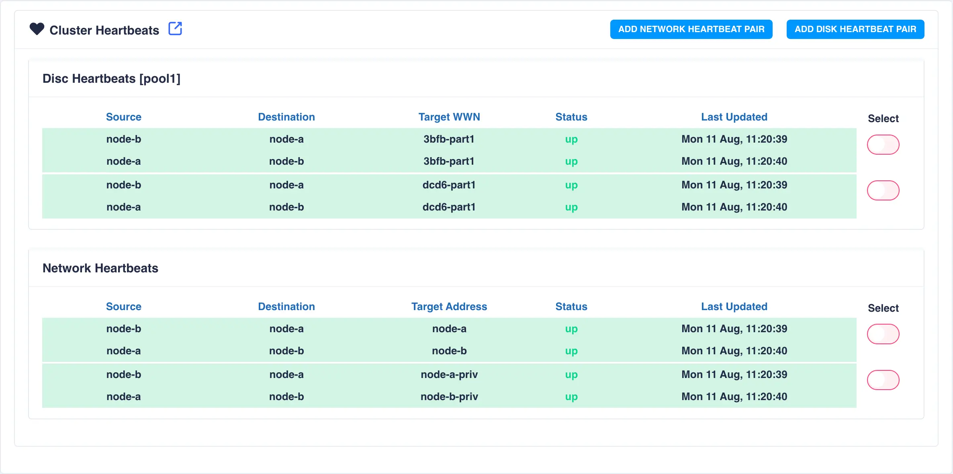Click disk heartbeats Status column header
This screenshot has height=474, width=953.
tap(571, 117)
